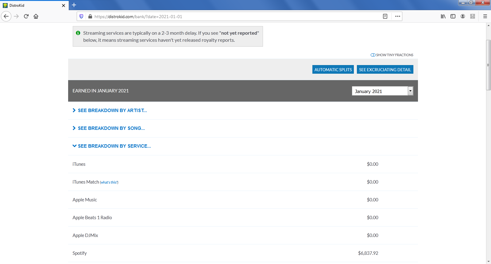
Task: Restore down the Firefox window
Action: tap(471, 3)
